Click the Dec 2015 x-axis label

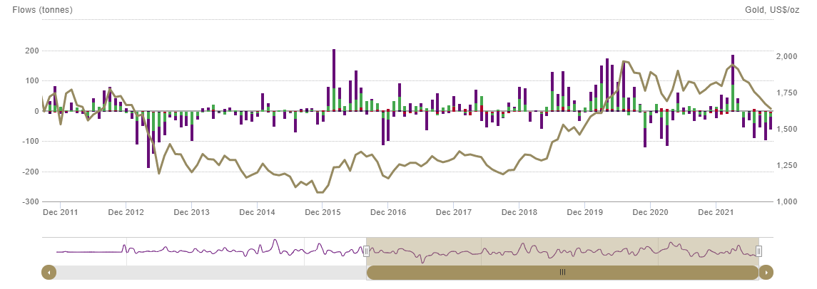323,212
